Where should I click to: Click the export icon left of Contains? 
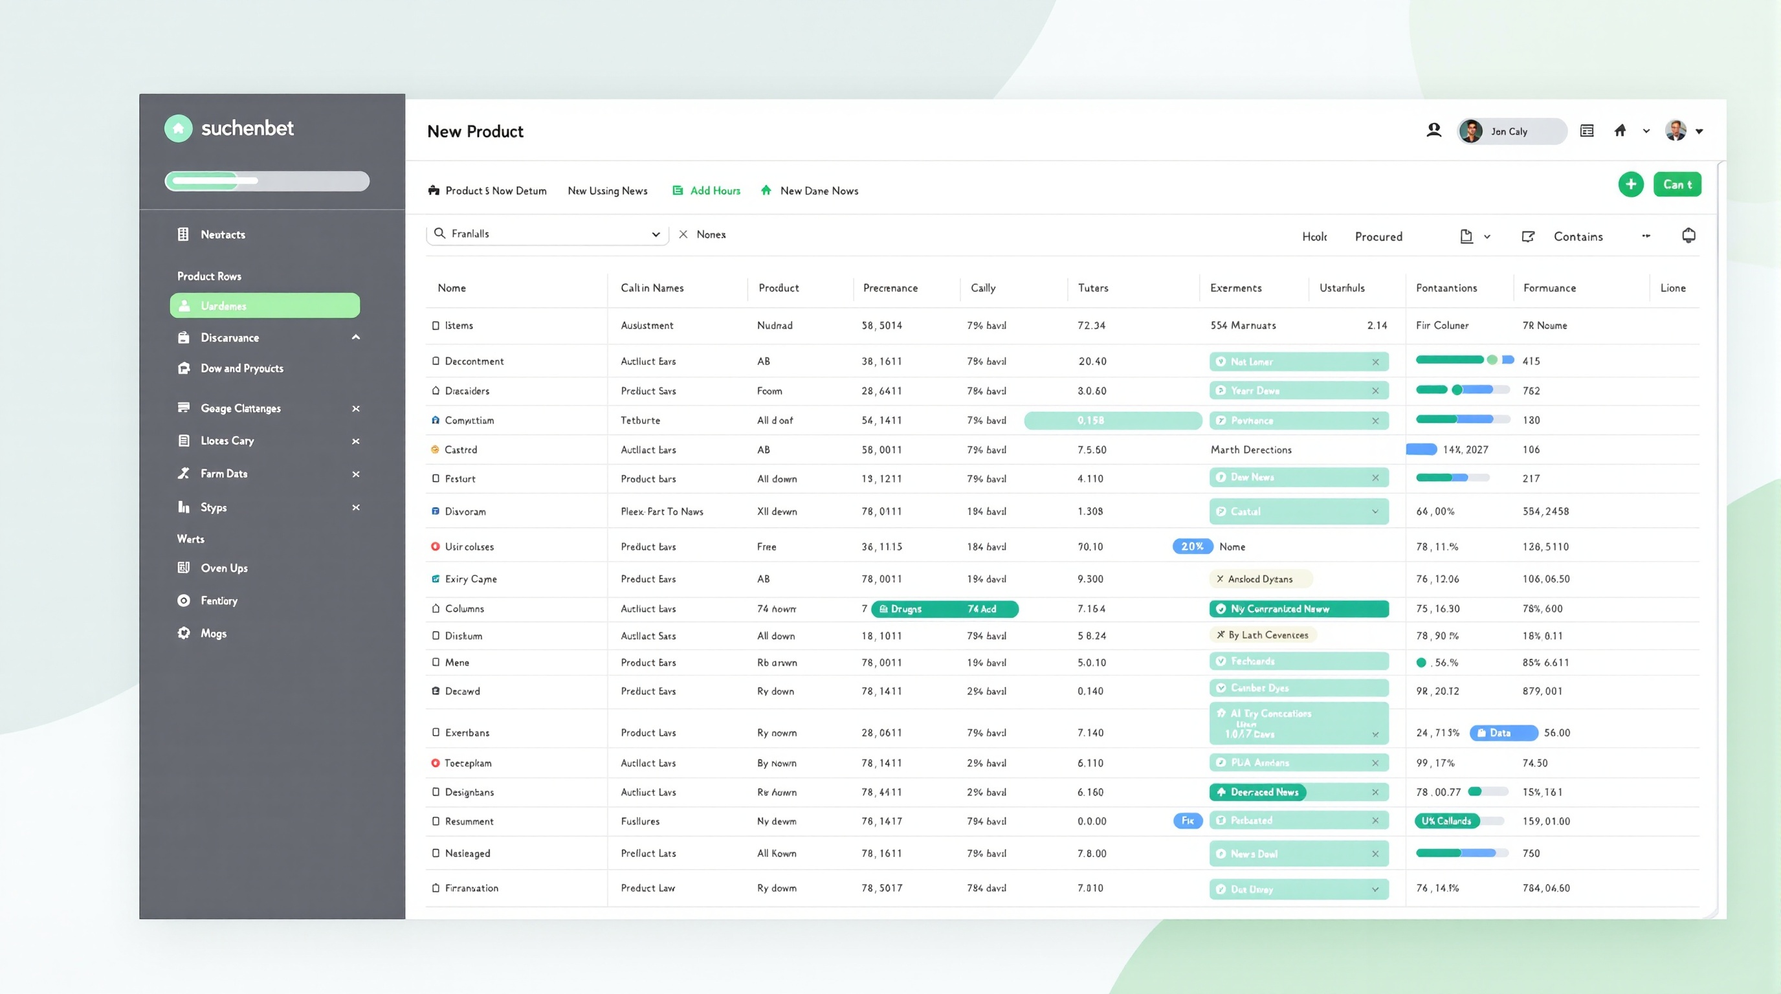tap(1528, 236)
